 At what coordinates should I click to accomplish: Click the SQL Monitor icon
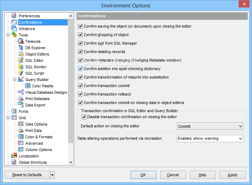tap(21, 67)
